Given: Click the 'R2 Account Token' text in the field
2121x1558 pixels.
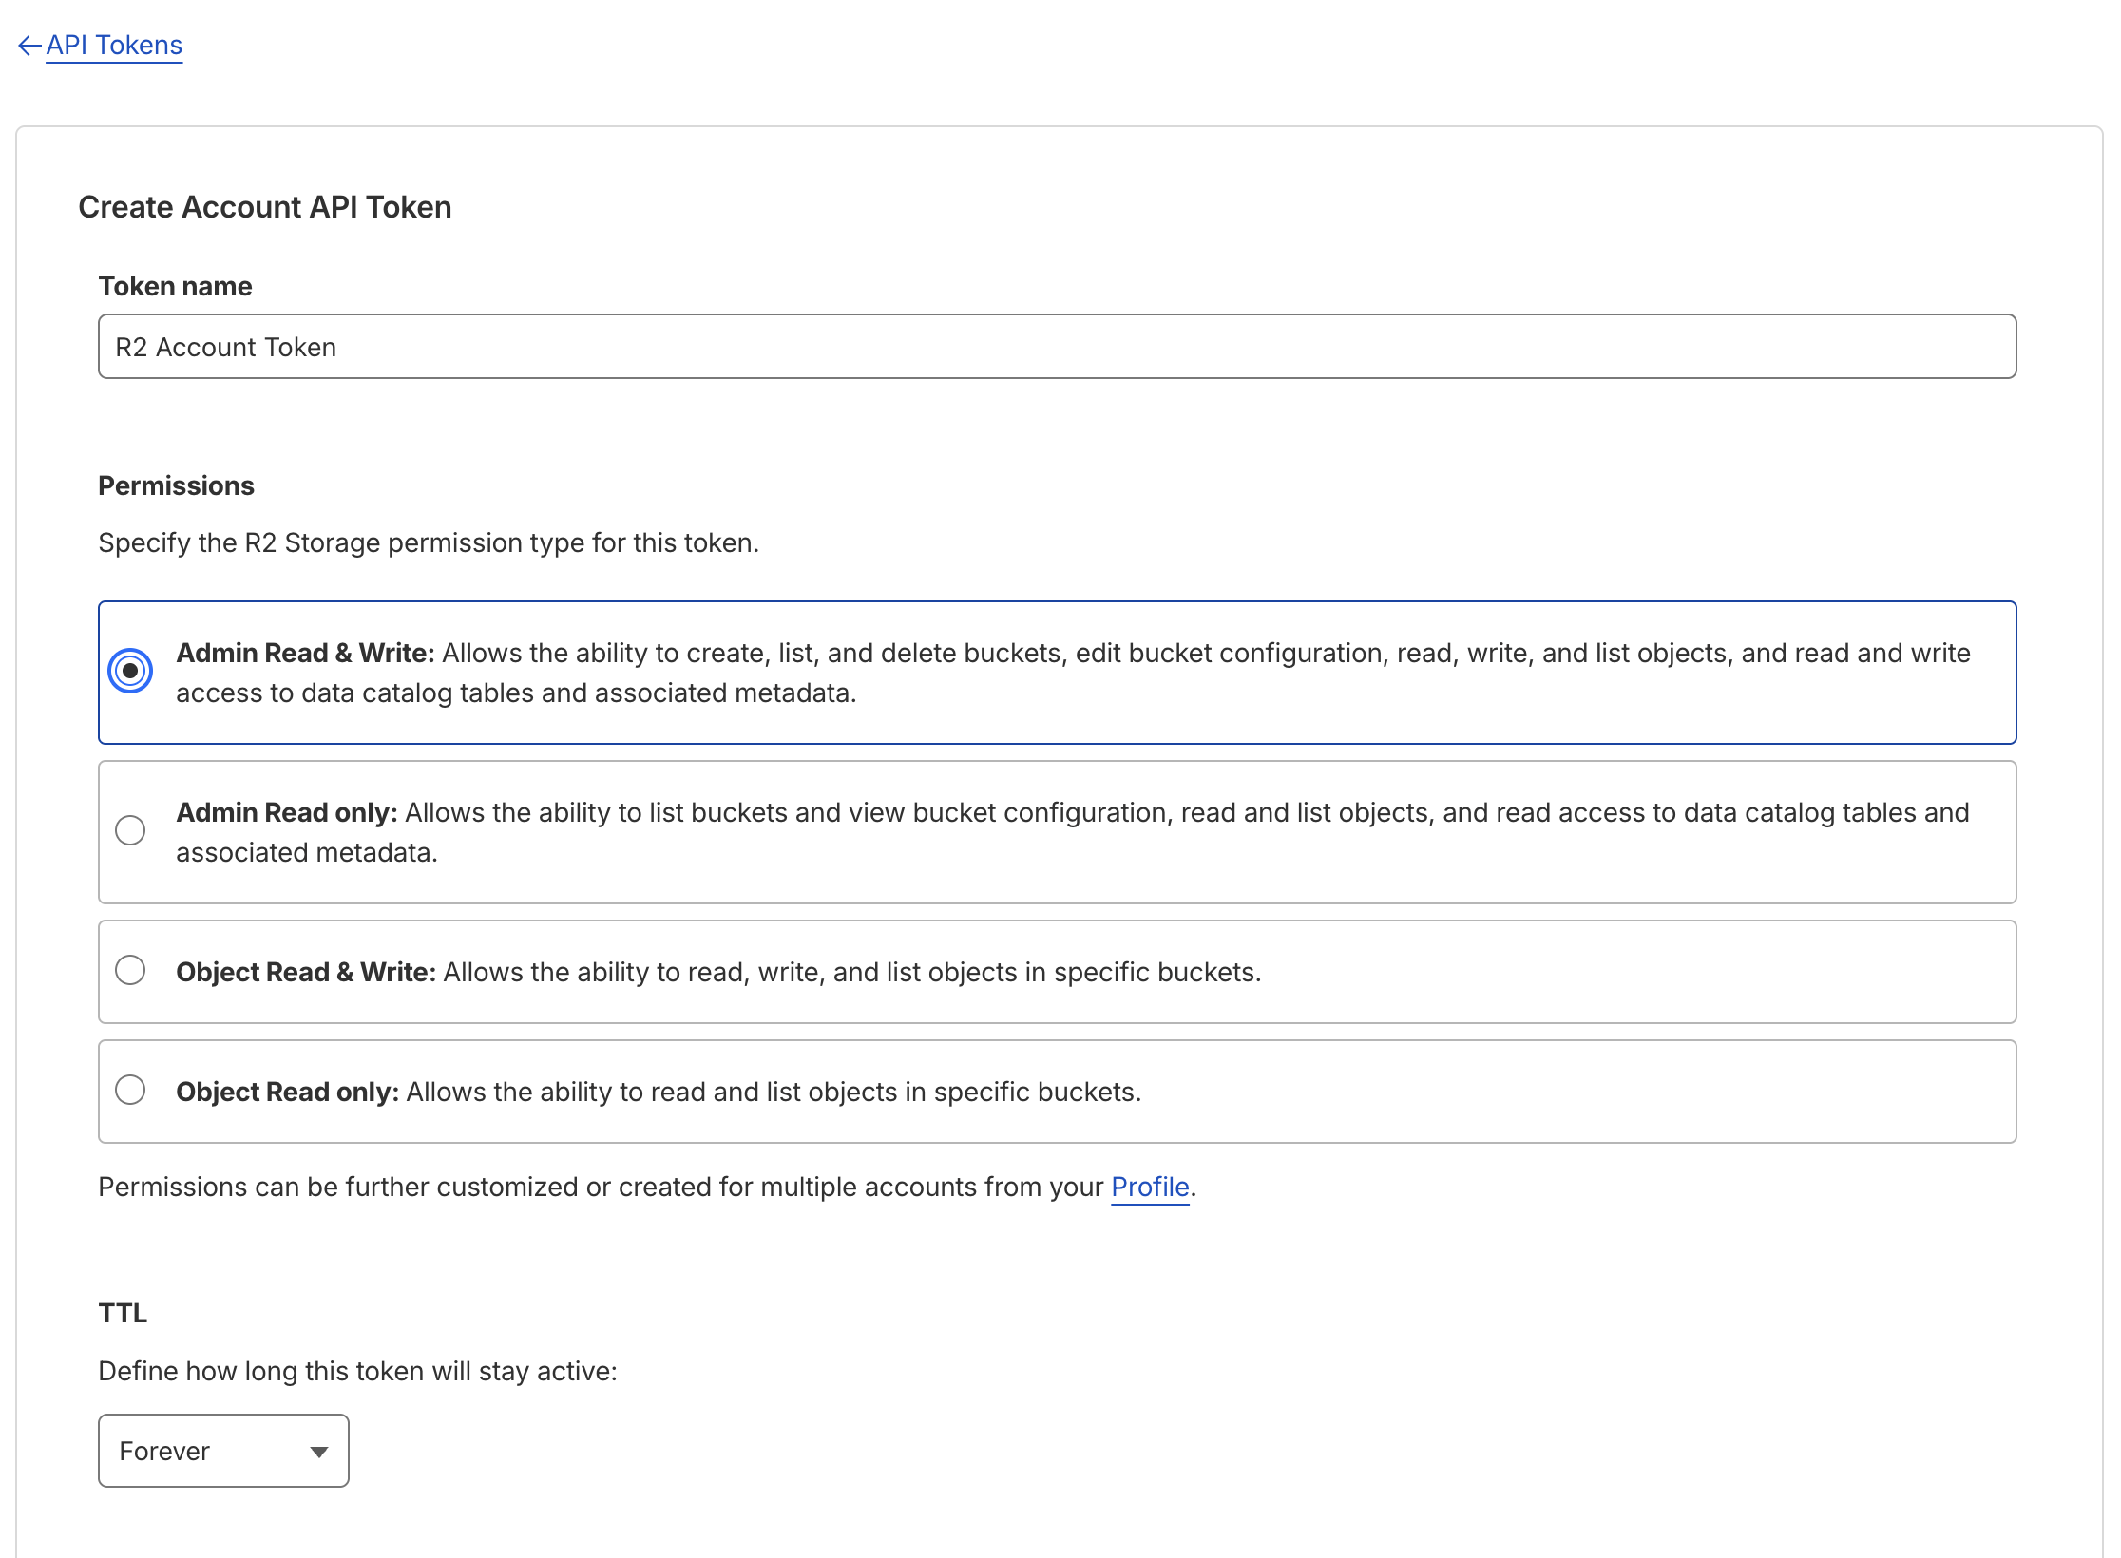Looking at the screenshot, I should pos(226,348).
